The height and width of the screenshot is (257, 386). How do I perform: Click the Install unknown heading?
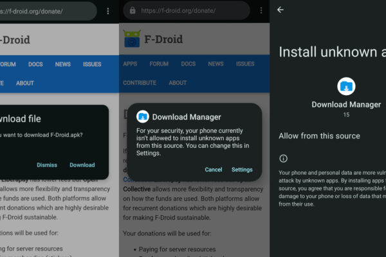333,52
